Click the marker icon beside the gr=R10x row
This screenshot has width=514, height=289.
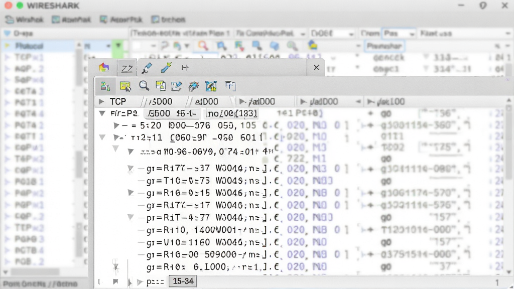click(116, 267)
